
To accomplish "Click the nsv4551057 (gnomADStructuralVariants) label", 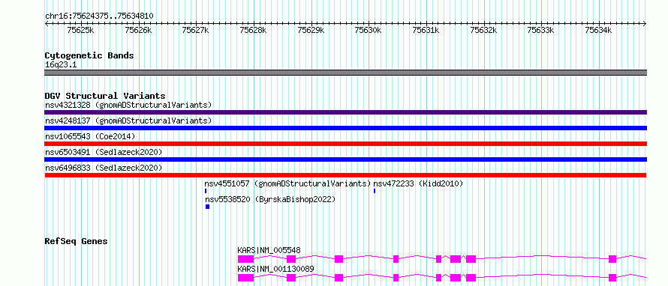I will click(287, 183).
